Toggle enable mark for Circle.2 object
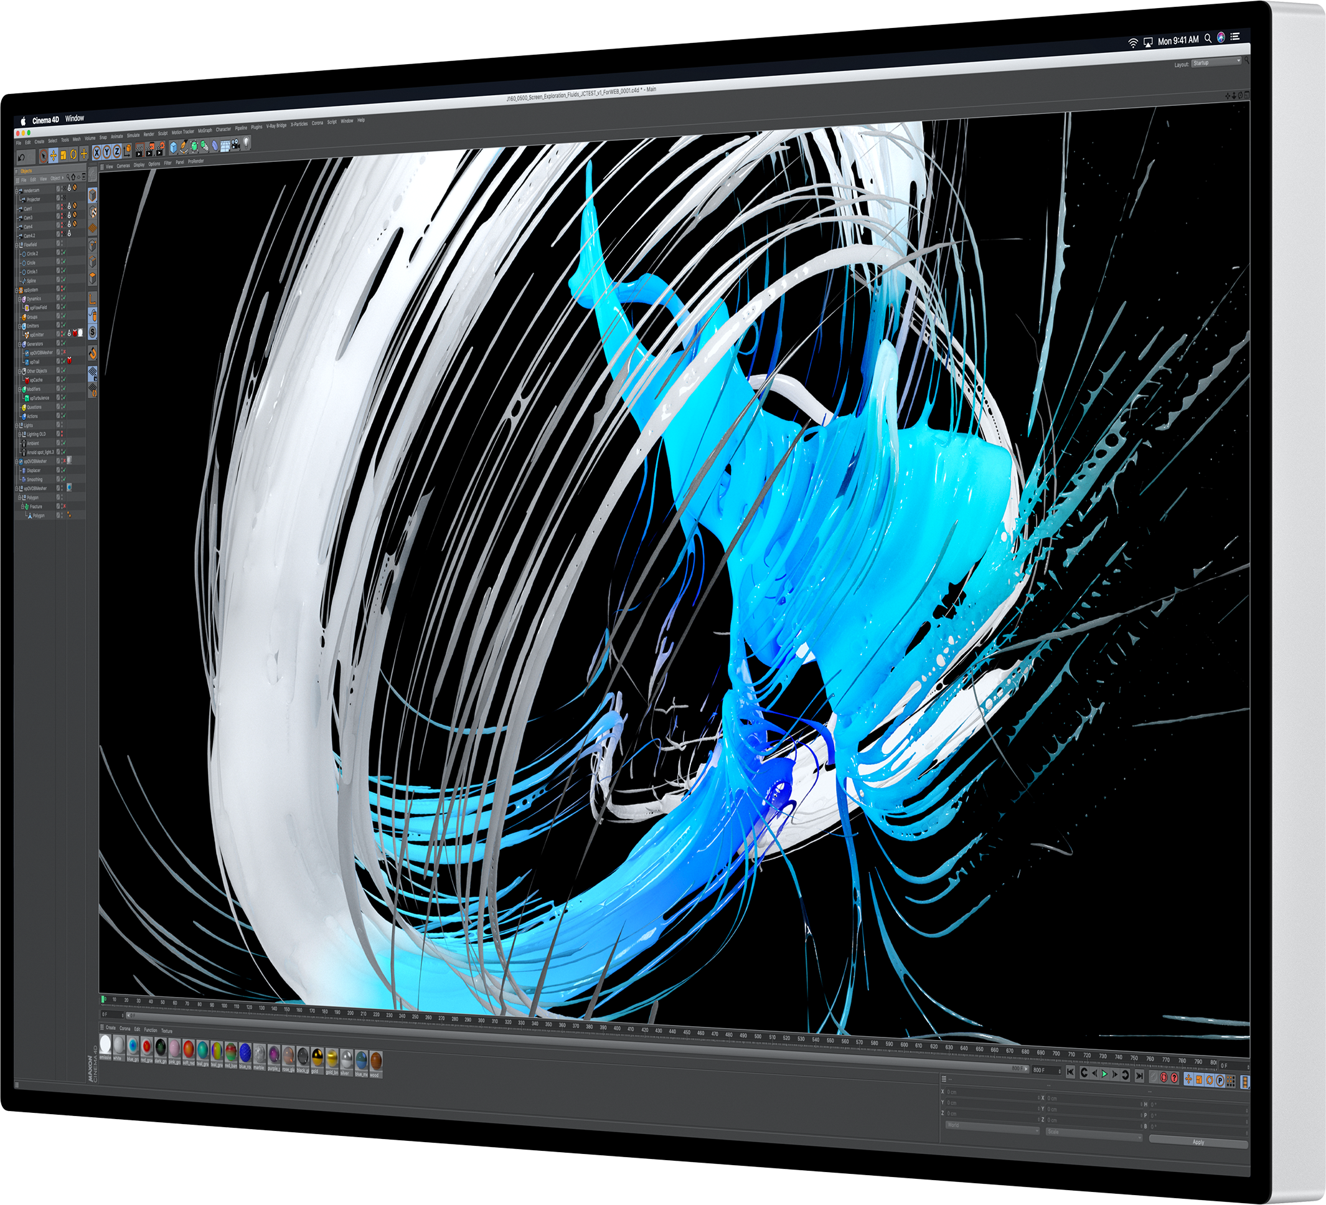1326x1205 pixels. [x=65, y=253]
